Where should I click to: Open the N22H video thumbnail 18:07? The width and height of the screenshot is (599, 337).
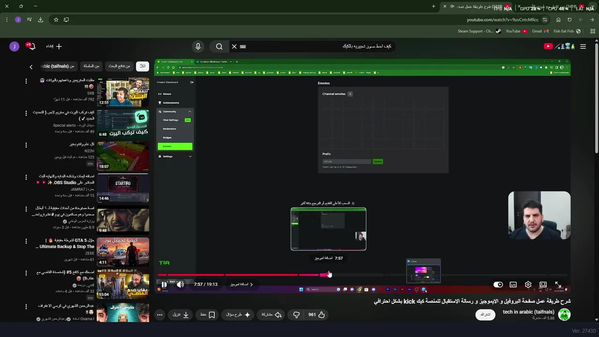(x=123, y=156)
